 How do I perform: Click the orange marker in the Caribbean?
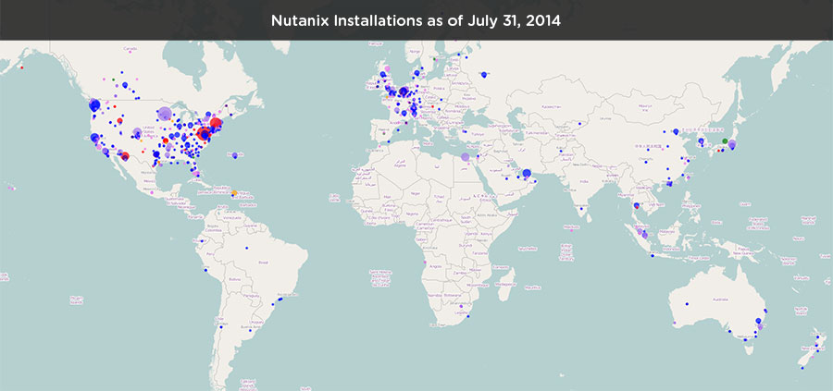point(234,192)
